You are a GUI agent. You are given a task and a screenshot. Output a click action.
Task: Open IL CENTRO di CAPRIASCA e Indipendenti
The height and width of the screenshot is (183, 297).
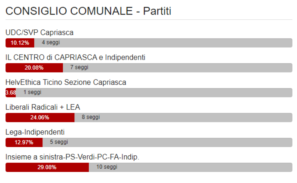[x=75, y=57]
